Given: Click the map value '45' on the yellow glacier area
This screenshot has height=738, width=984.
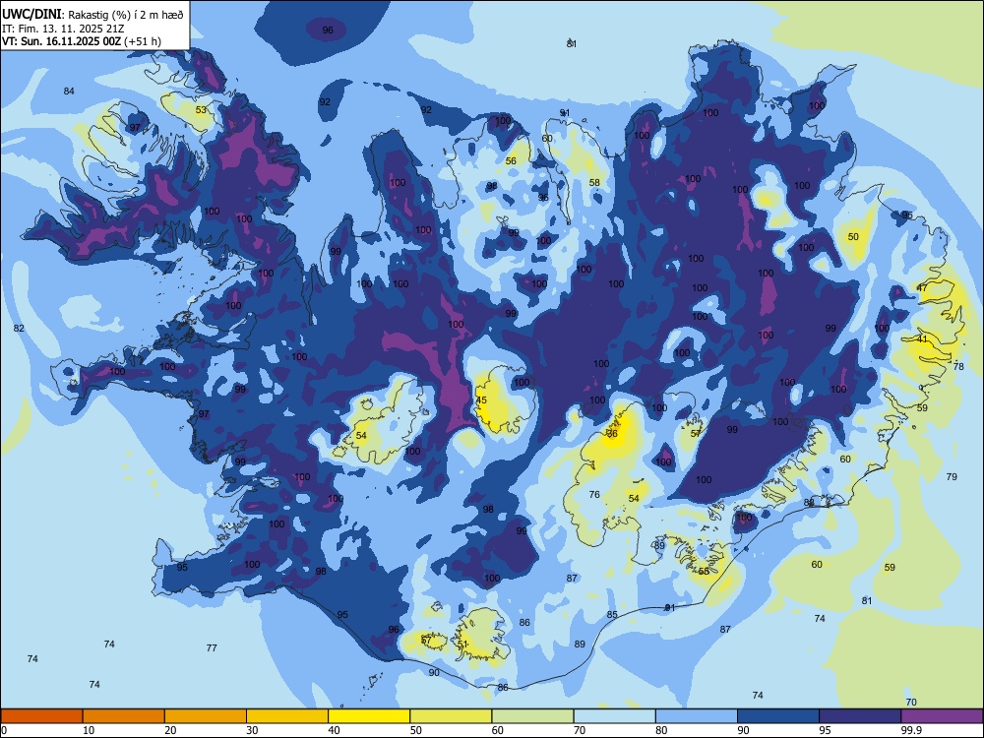Looking at the screenshot, I should click(x=481, y=400).
